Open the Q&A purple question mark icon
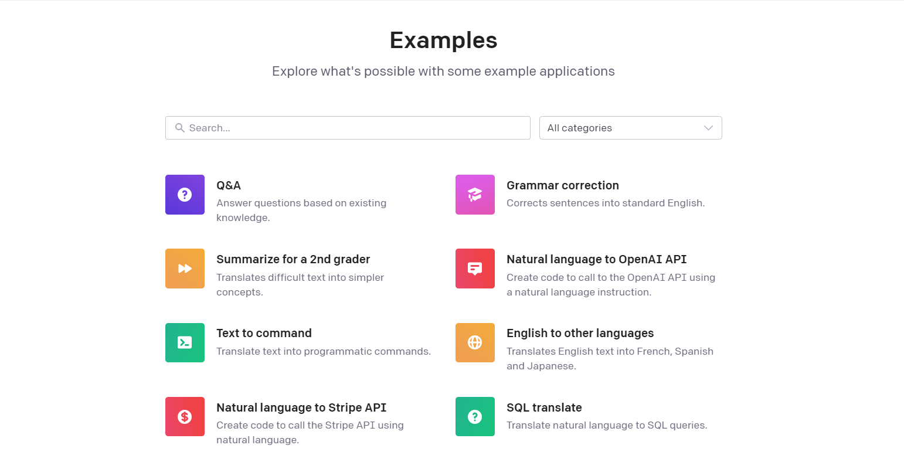 185,195
